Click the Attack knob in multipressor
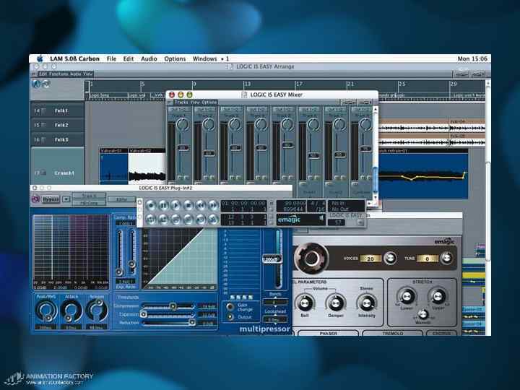520x390 pixels. pyautogui.click(x=71, y=311)
